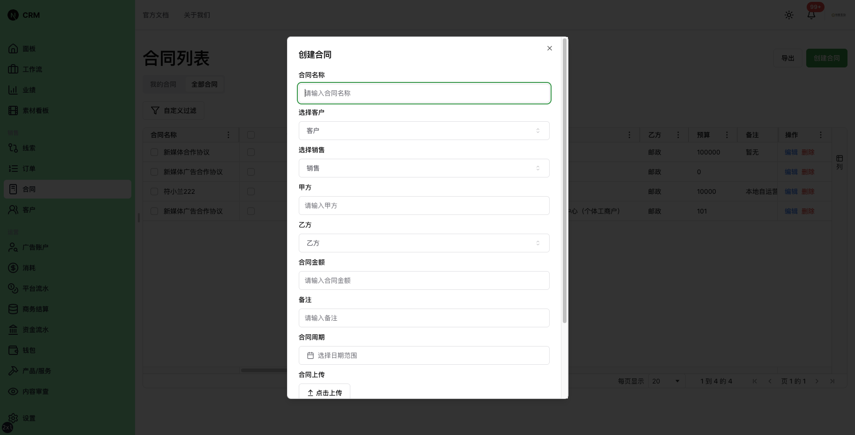
Task: Open notifications bell with 99+ badge
Action: click(810, 15)
